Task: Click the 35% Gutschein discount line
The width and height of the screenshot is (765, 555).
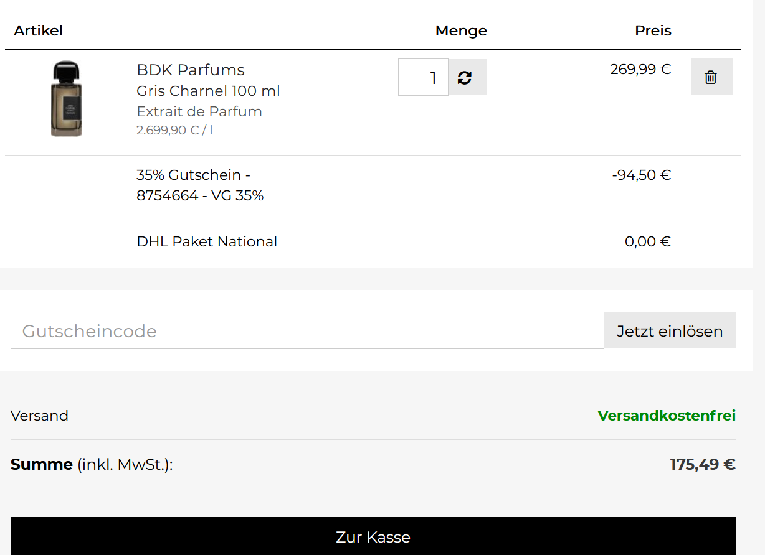Action: pos(199,185)
